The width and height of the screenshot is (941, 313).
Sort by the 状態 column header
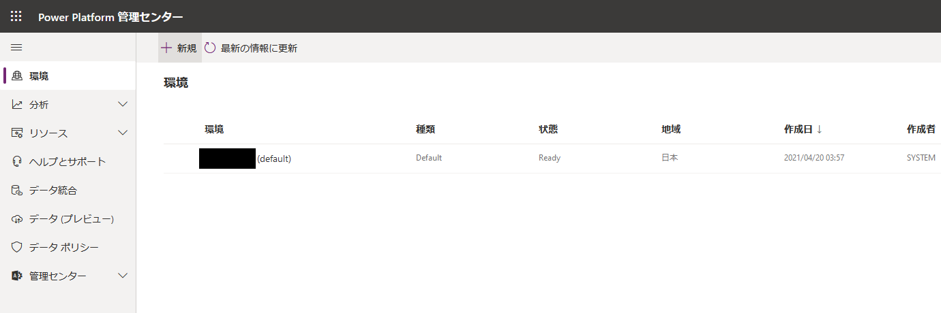(548, 129)
